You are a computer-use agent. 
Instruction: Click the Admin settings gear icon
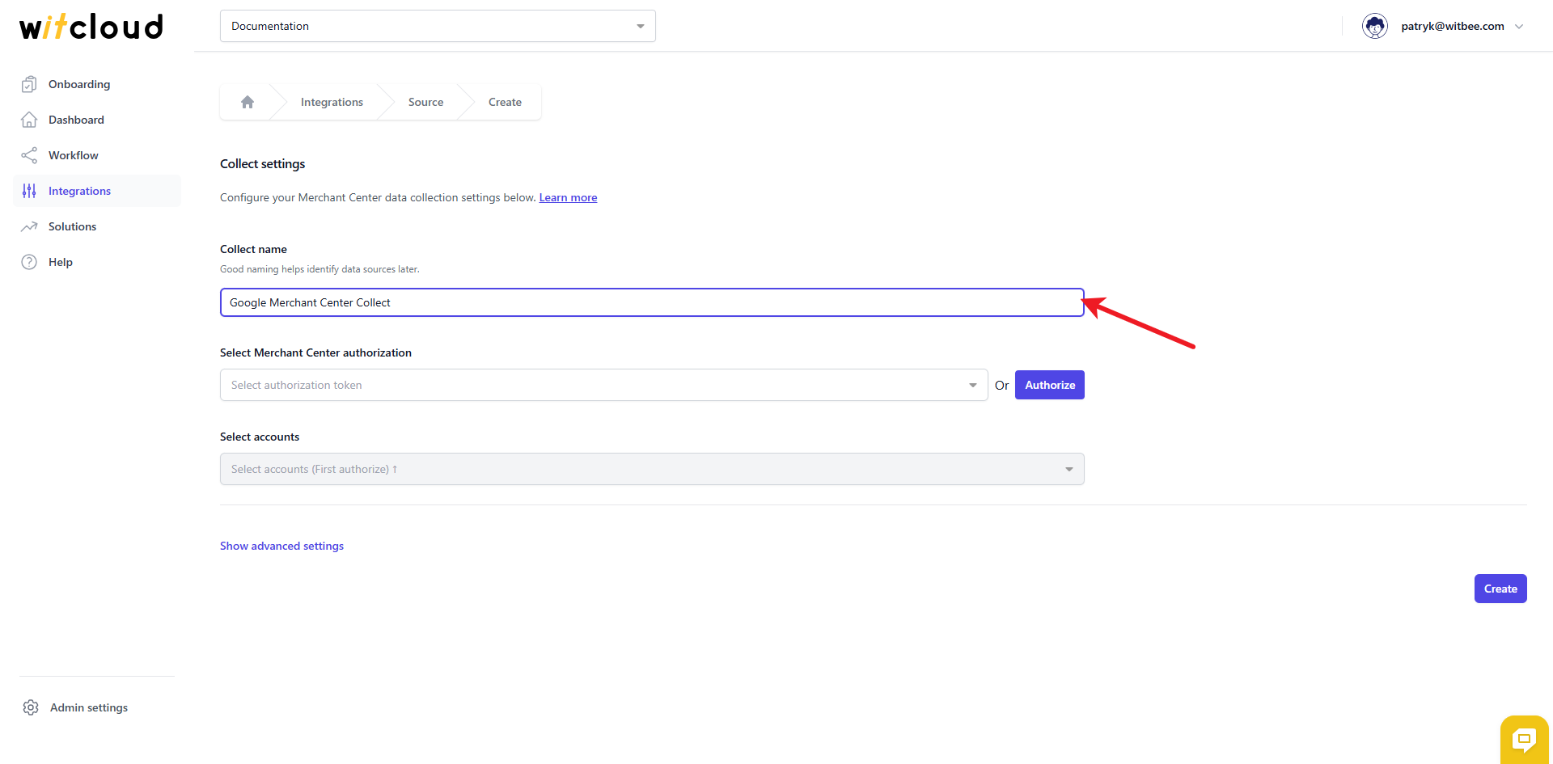coord(31,707)
